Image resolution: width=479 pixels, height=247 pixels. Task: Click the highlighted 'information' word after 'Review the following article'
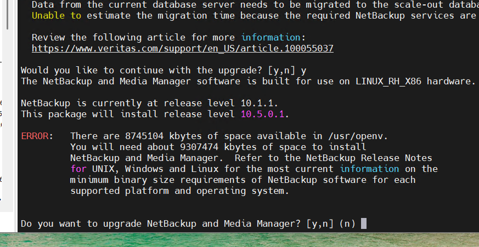[x=271, y=37]
